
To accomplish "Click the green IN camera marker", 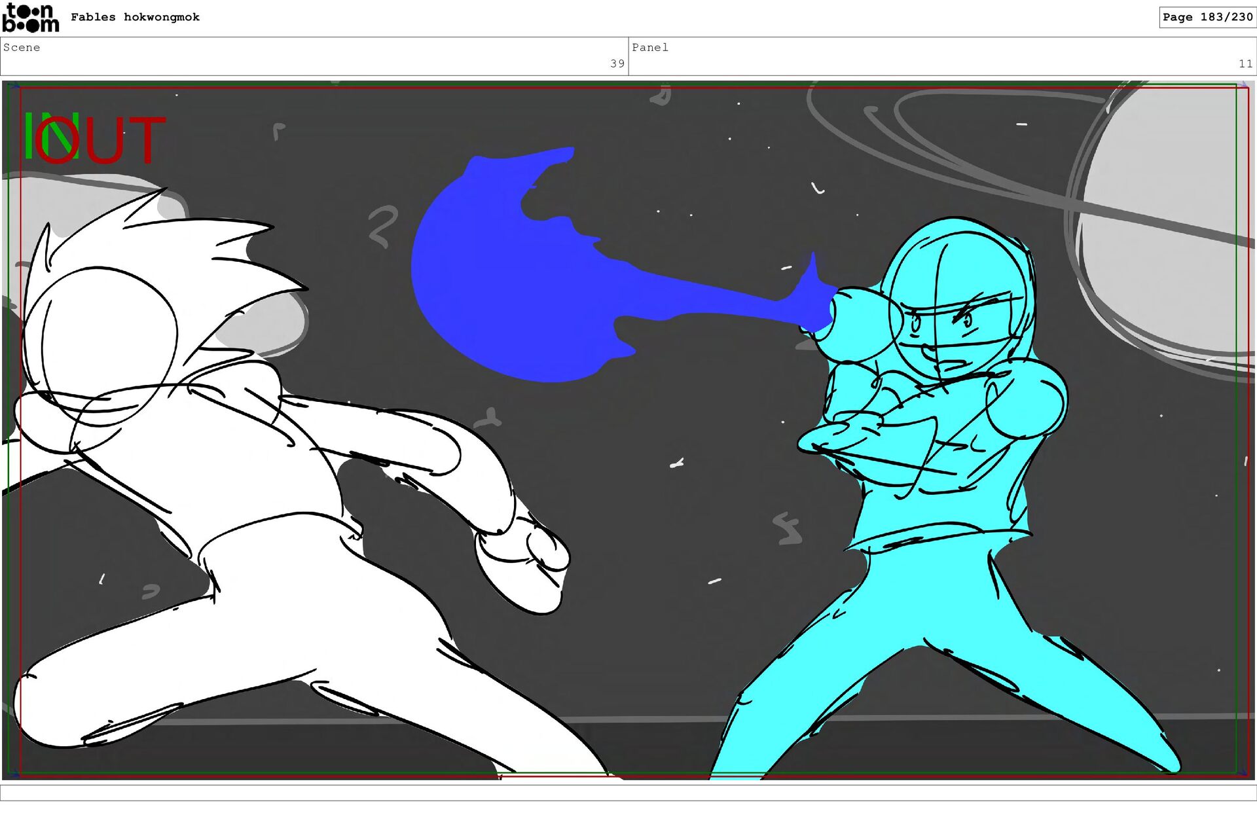I will pos(33,135).
